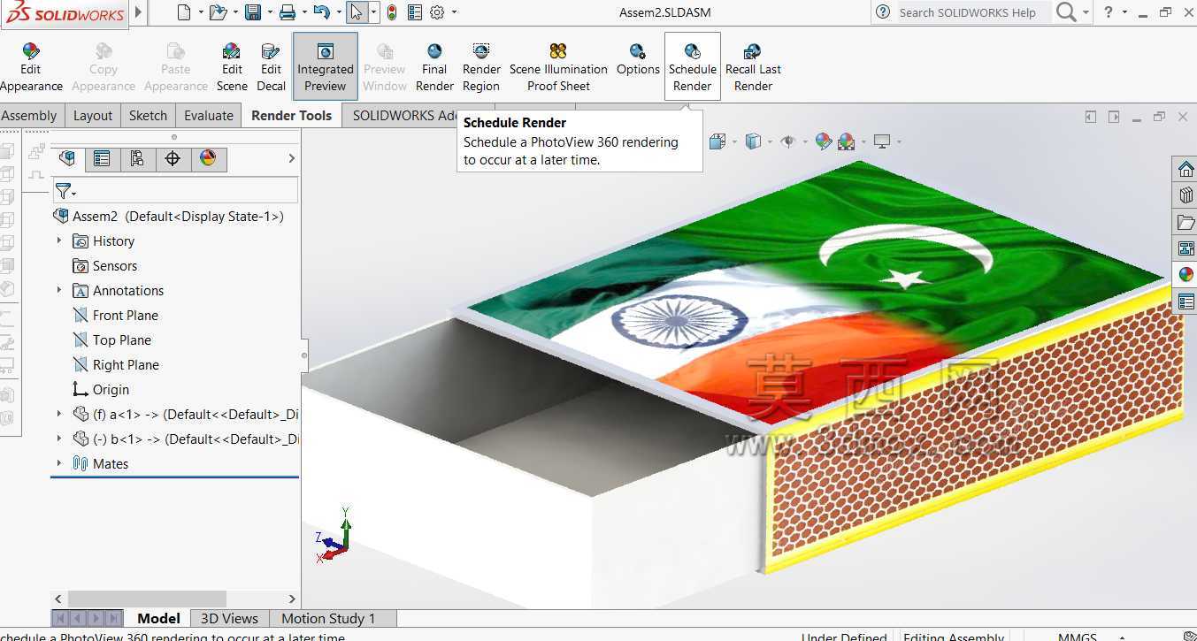Click the Open file icon
This screenshot has height=641, width=1197.
219,12
